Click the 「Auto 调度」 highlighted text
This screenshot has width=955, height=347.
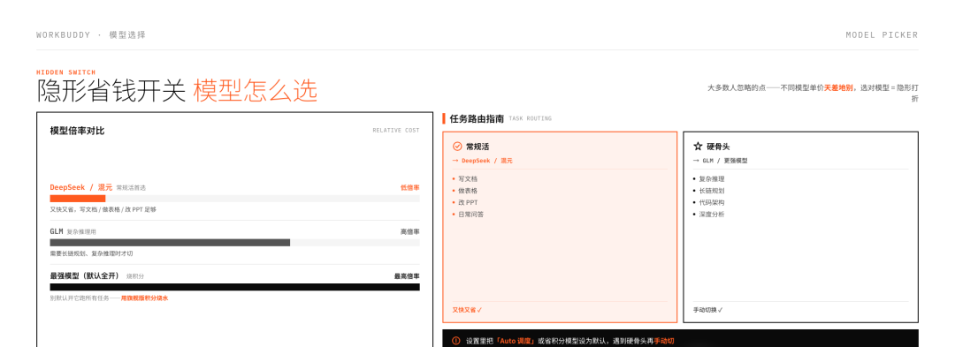516,342
